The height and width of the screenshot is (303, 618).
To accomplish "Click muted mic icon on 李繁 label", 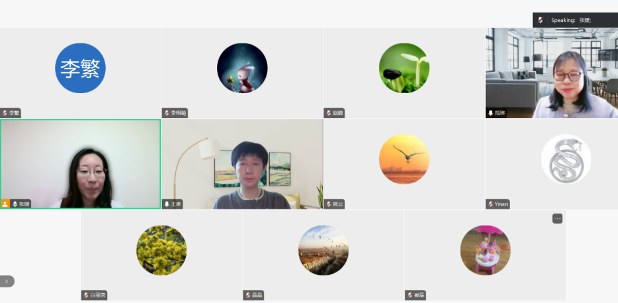I will [5, 113].
